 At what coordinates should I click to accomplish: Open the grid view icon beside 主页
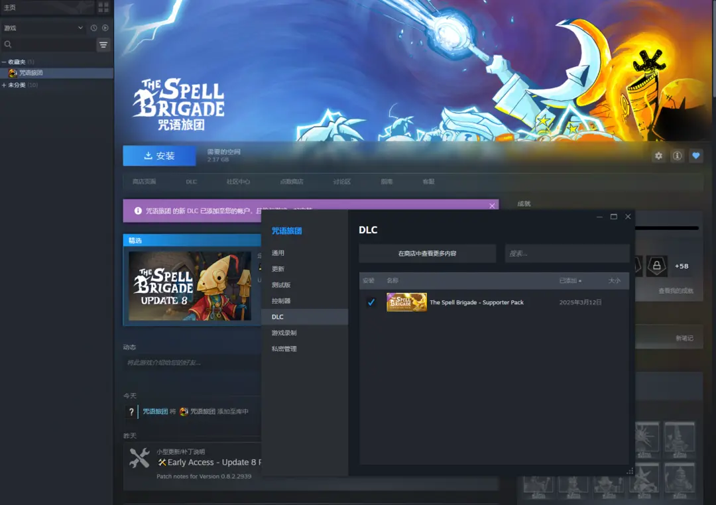[103, 7]
